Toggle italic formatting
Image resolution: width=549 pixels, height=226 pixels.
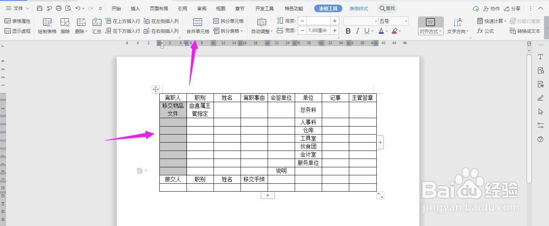(x=357, y=30)
